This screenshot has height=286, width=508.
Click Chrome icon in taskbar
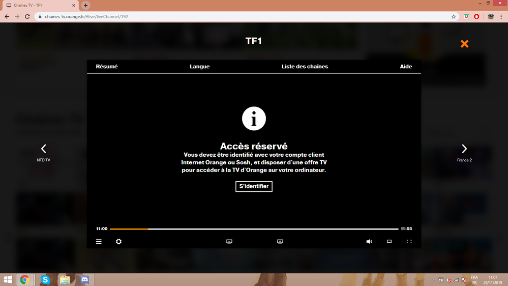click(24, 279)
